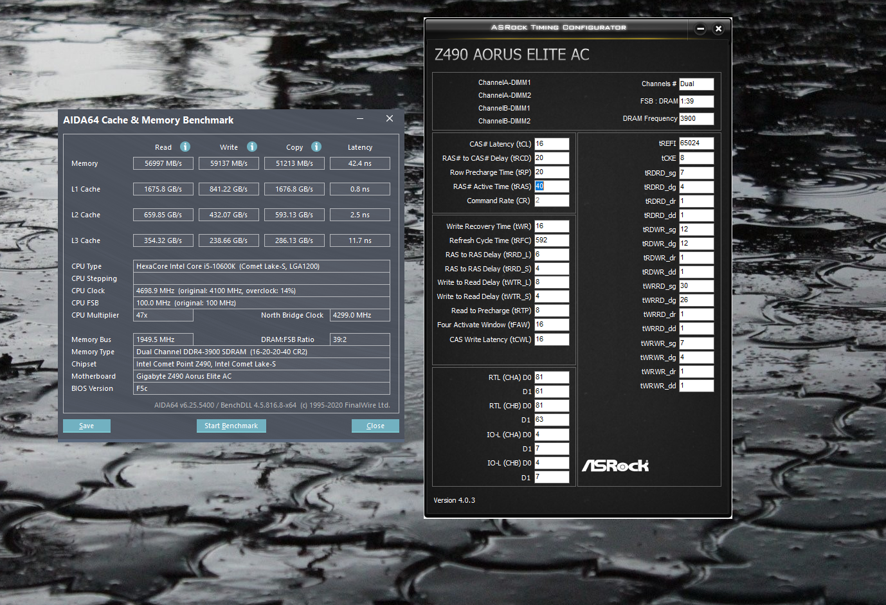The image size is (886, 605).
Task: Click the tWRRD_sg value field
Action: [x=696, y=286]
